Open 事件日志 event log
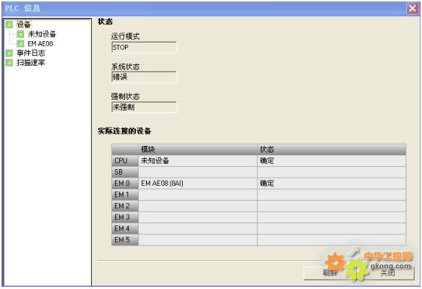 click(30, 53)
